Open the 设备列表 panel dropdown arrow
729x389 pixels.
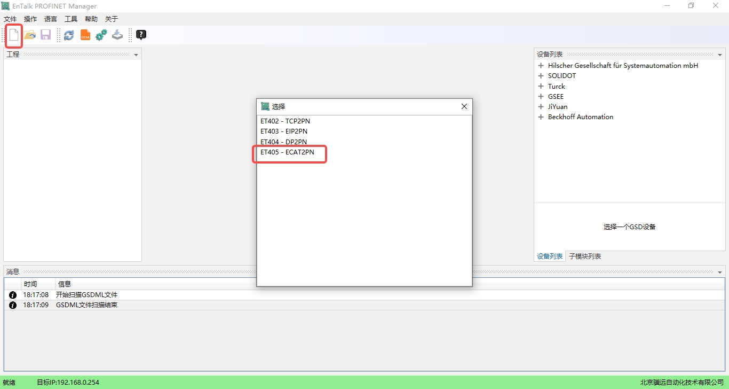pos(720,55)
